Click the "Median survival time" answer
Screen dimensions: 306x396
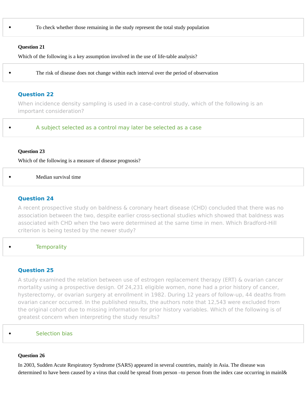(x=58, y=177)
